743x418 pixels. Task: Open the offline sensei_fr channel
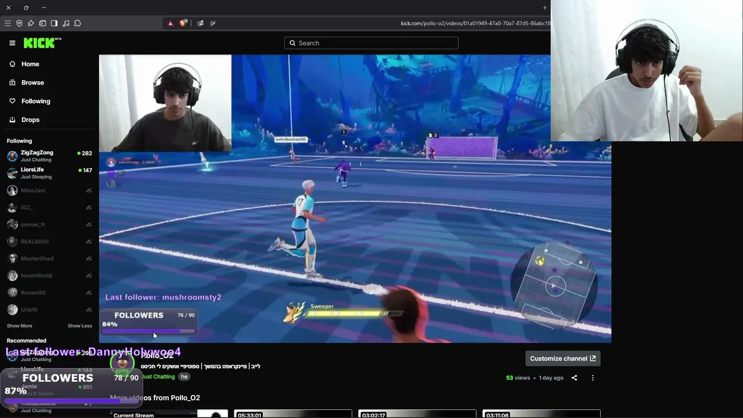[x=49, y=224]
